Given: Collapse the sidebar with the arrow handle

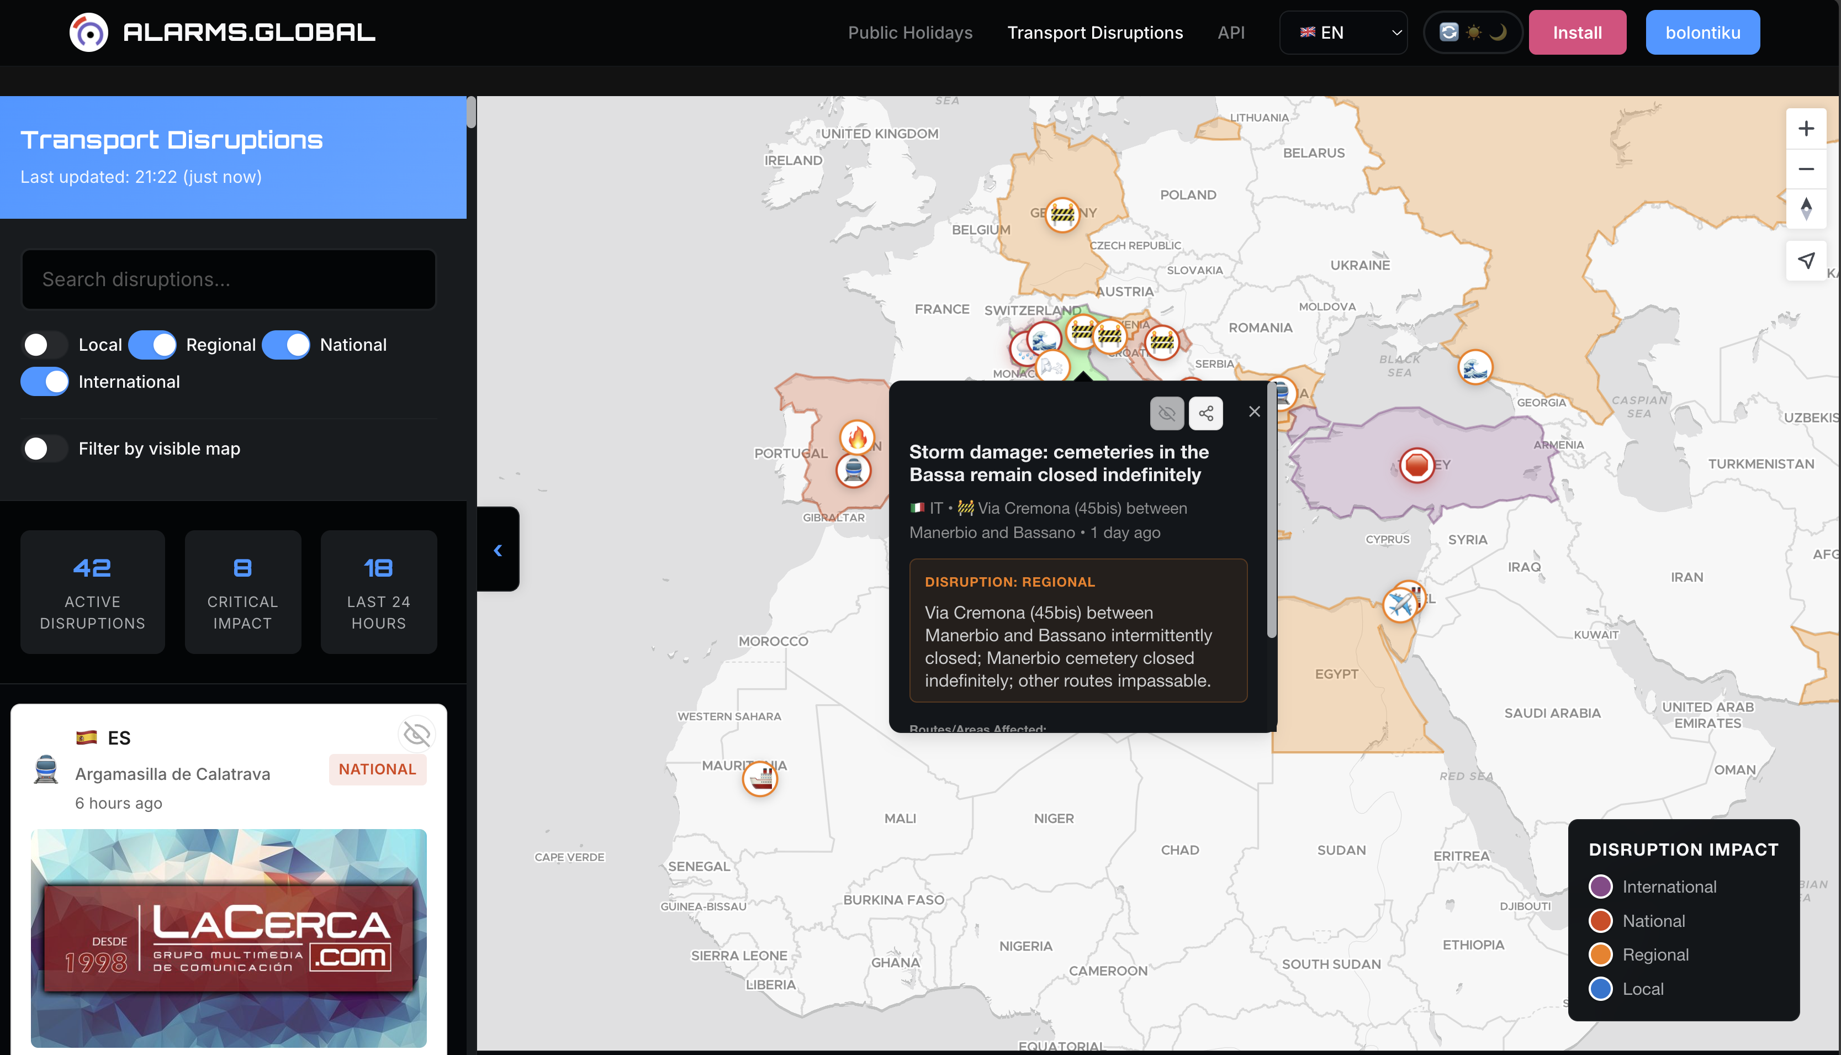Looking at the screenshot, I should point(498,549).
